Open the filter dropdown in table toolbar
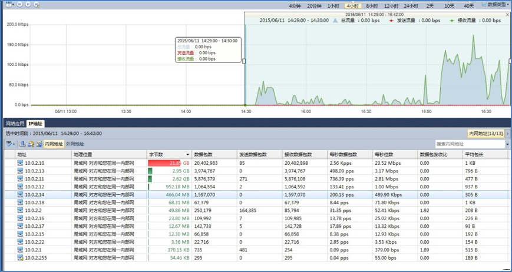 point(10,144)
